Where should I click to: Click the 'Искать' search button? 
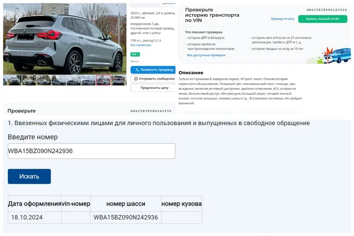(x=29, y=177)
